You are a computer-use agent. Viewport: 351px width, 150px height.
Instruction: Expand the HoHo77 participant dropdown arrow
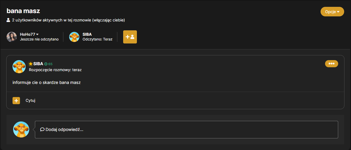point(38,34)
